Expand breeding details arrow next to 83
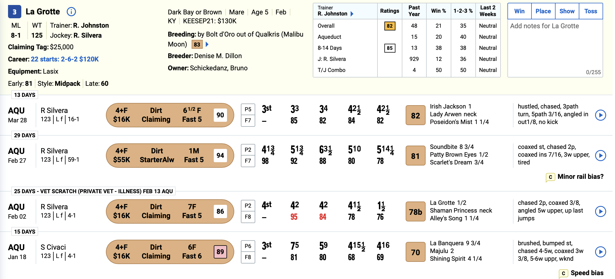615x279 pixels. click(x=207, y=44)
